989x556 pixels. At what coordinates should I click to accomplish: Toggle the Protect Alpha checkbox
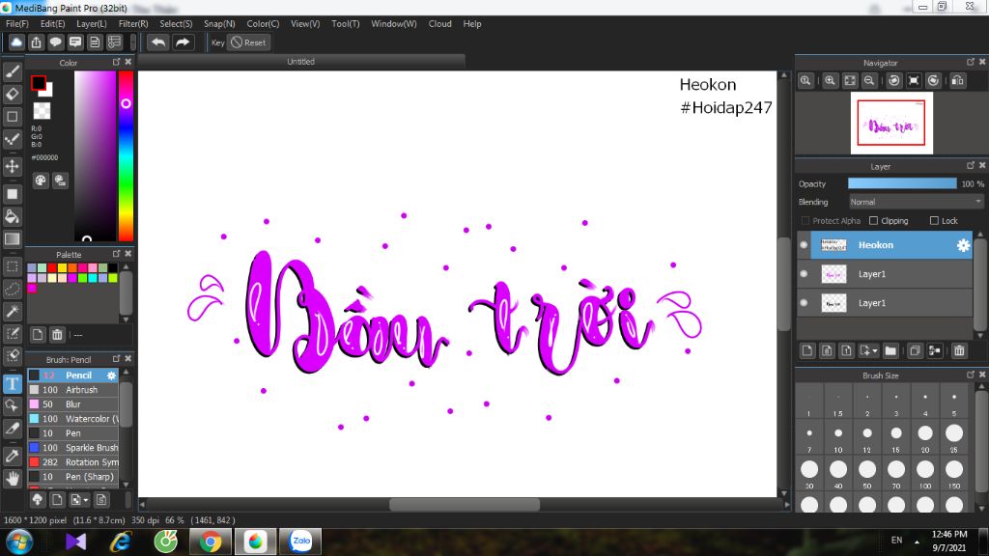tap(805, 221)
